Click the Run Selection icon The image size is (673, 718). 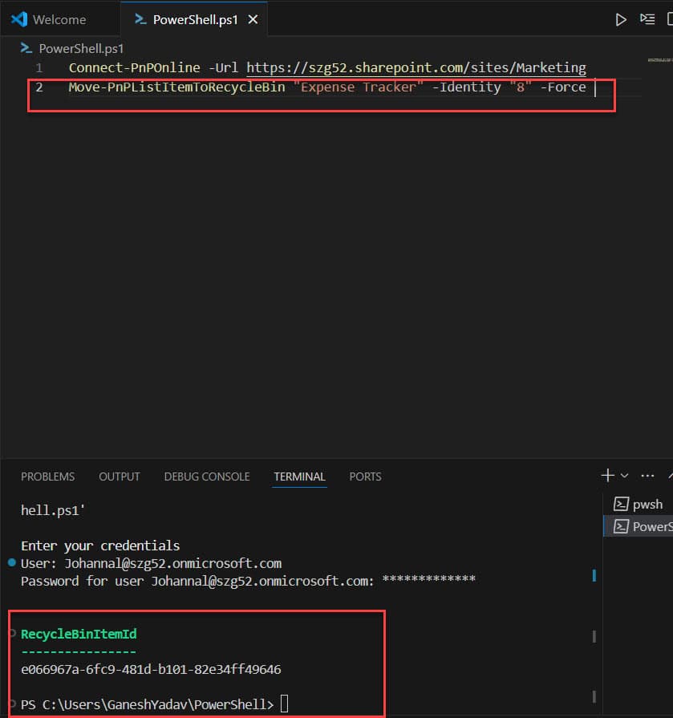[647, 19]
